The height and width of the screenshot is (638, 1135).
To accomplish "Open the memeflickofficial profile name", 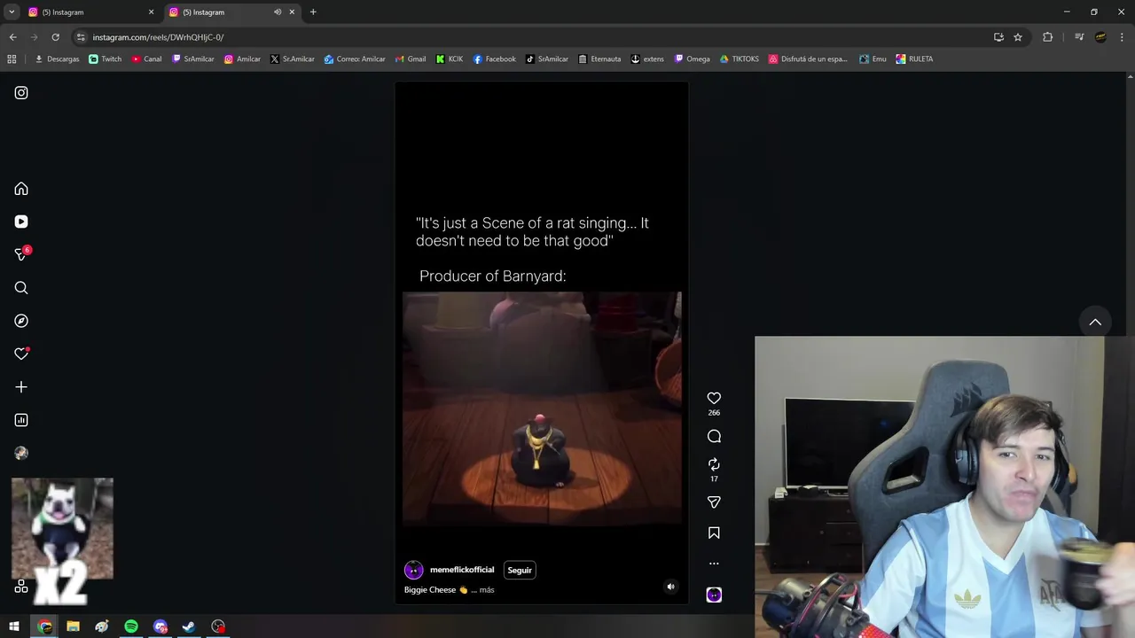I will [462, 570].
